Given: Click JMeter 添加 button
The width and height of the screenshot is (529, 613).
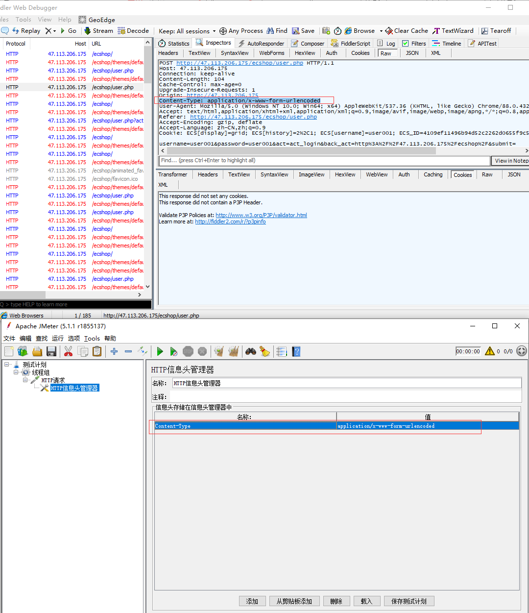Looking at the screenshot, I should [x=252, y=601].
